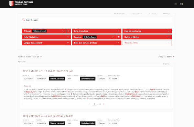Click Bail tag in first result
The image size is (194, 127).
[x=70, y=79]
